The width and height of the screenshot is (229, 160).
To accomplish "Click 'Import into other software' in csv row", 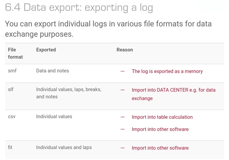I will [160, 129].
